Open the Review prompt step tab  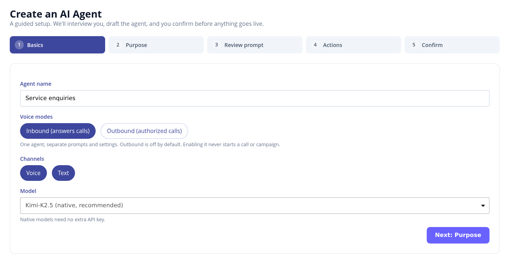point(255,45)
